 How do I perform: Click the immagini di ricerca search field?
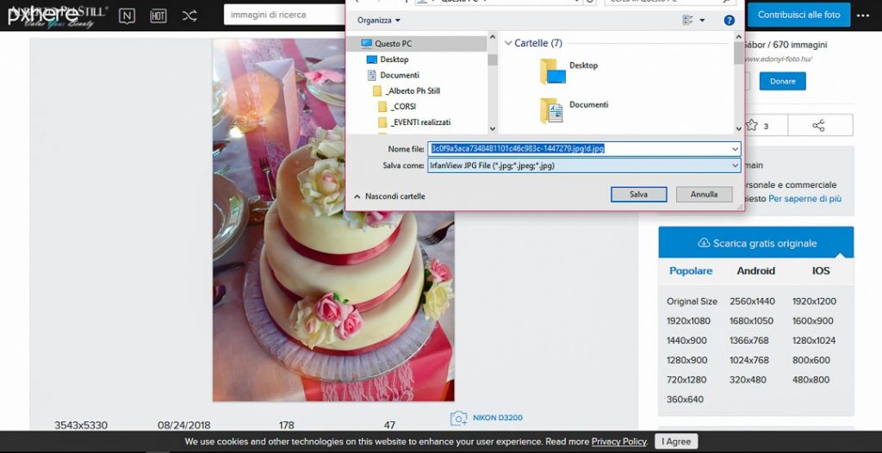coord(284,15)
